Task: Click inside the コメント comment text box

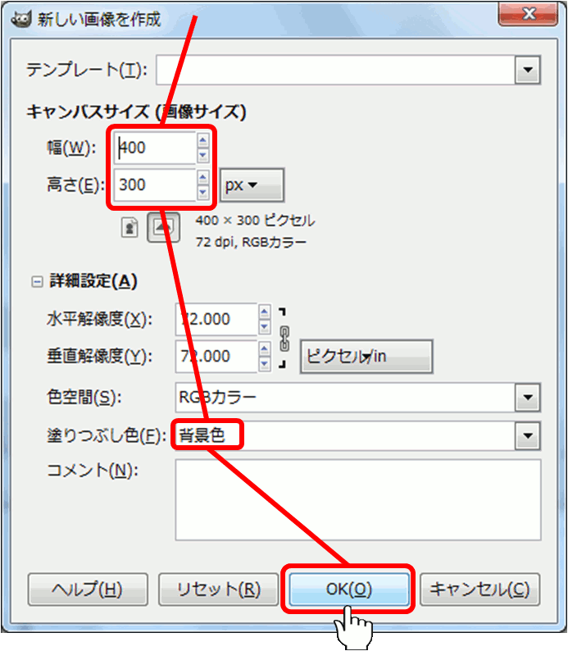Action: (357, 499)
